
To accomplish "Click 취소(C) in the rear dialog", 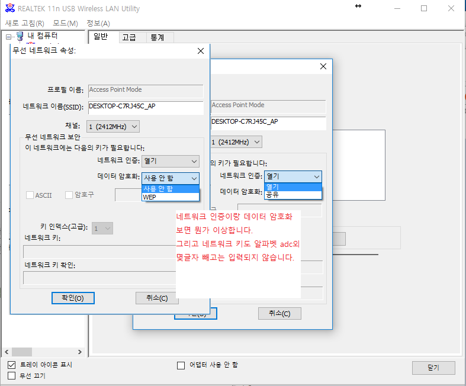I will pos(279,314).
